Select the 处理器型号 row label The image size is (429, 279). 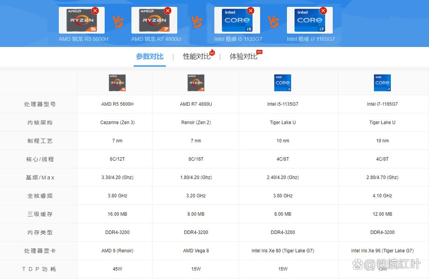tap(40, 104)
